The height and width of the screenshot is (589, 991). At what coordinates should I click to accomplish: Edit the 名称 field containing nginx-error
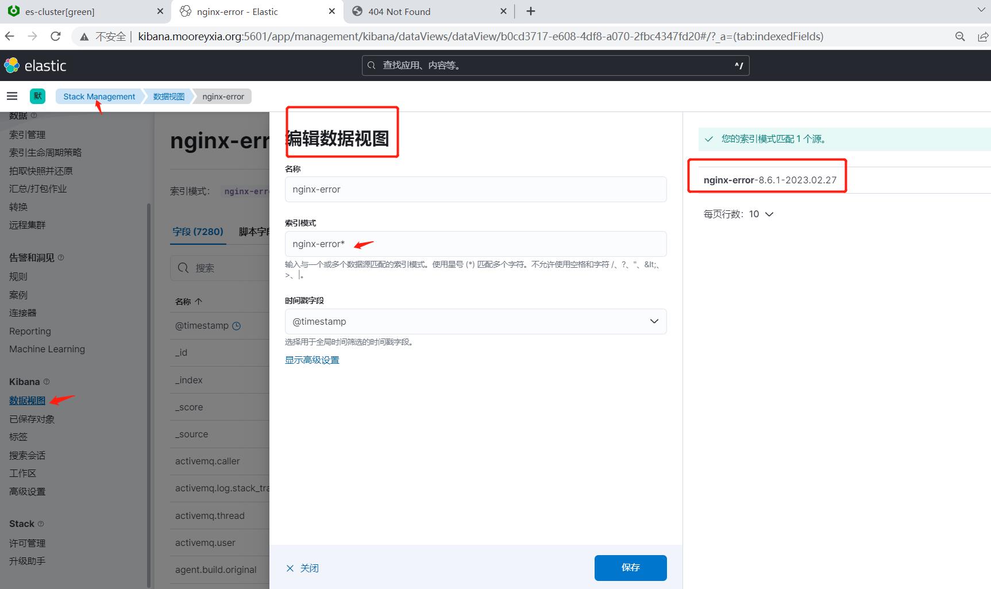(x=476, y=189)
